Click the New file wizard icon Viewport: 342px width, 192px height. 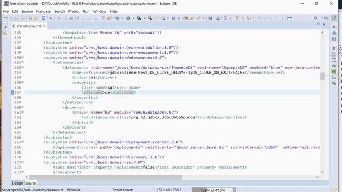pyautogui.click(x=6, y=18)
